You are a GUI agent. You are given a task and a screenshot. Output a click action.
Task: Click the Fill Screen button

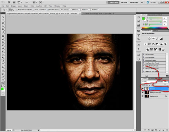click(85, 10)
